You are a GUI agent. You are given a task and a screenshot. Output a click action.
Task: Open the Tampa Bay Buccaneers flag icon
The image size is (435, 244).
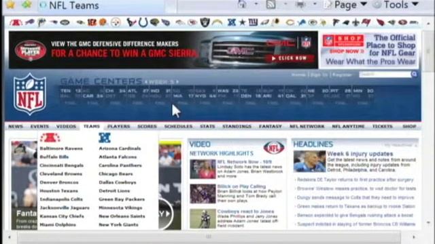tap(366, 22)
